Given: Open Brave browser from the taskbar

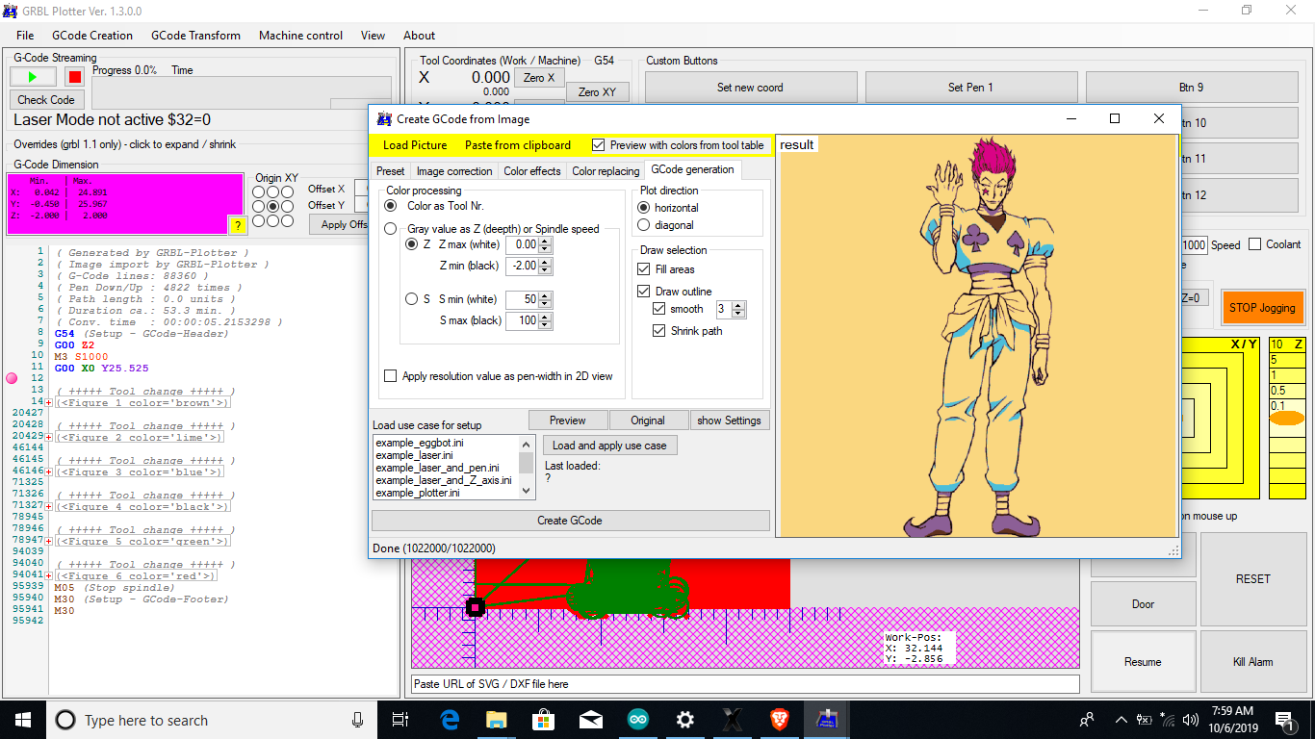Looking at the screenshot, I should 780,720.
